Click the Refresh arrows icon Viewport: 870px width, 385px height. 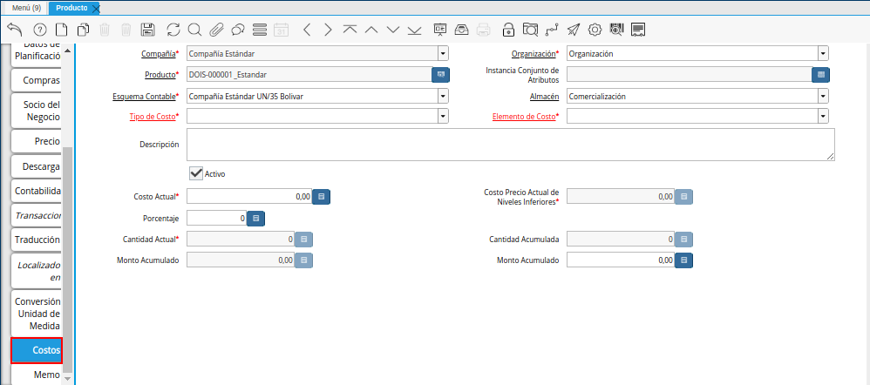tap(173, 30)
